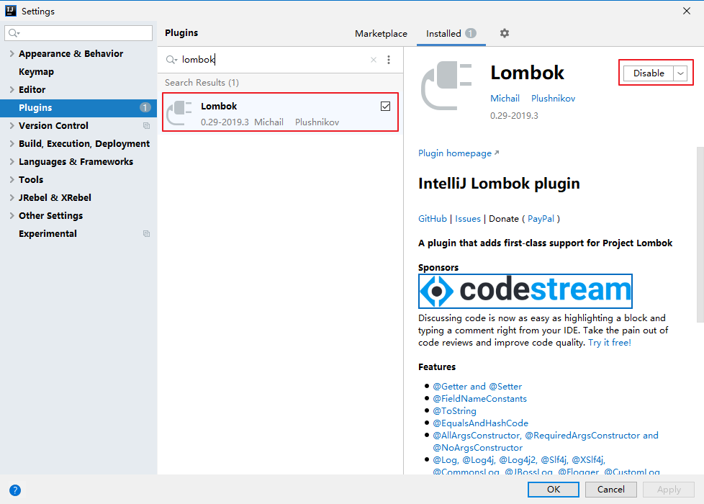Screen dimensions: 704x504
Task: Uncheck the Lombok plugin enabled checkbox
Action: (385, 107)
